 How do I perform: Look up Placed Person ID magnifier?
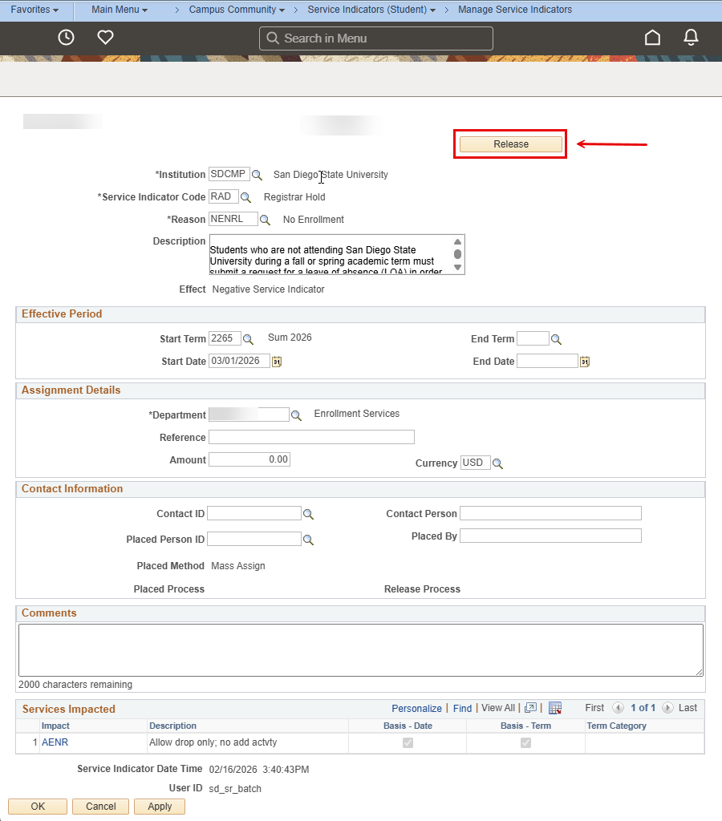pos(309,540)
